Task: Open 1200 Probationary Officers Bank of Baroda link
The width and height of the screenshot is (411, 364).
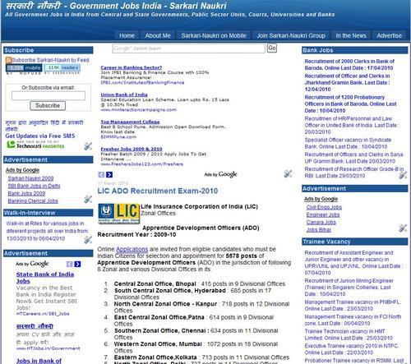Action: 350,104
